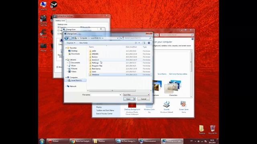Click the Taskbar and Start Menu link
Viewport: 257px width, 144px height.
coord(105,110)
